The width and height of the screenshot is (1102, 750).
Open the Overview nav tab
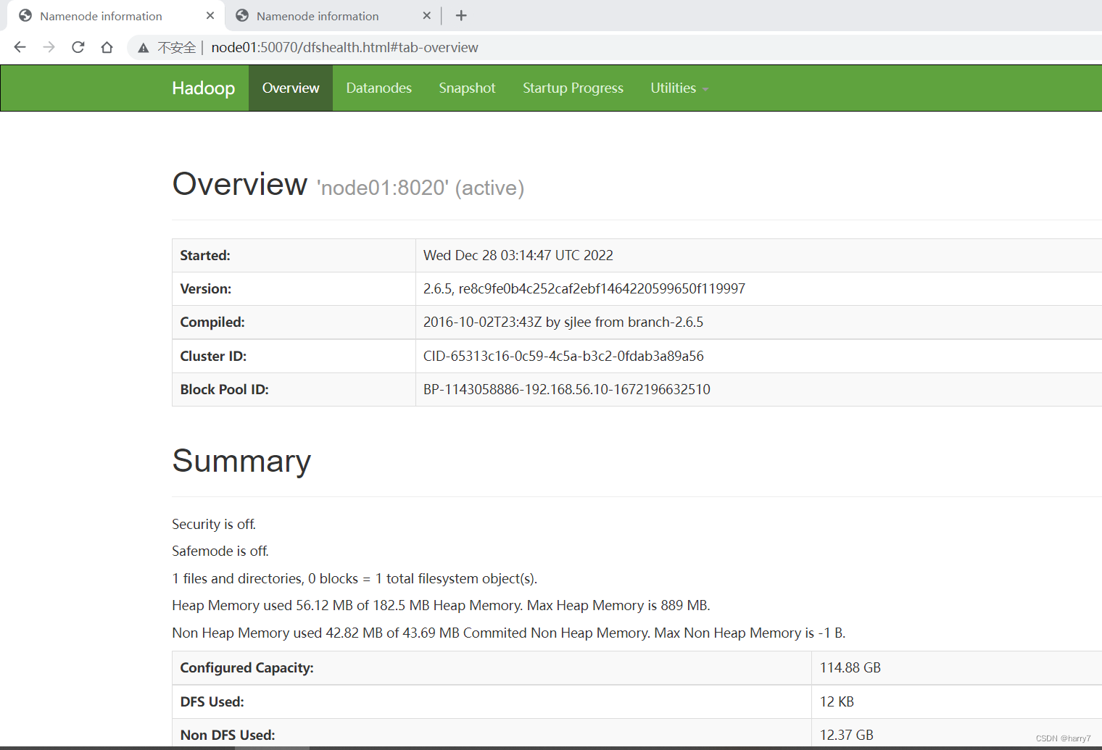291,88
